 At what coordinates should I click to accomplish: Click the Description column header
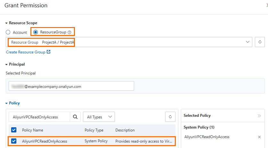[x=125, y=130]
